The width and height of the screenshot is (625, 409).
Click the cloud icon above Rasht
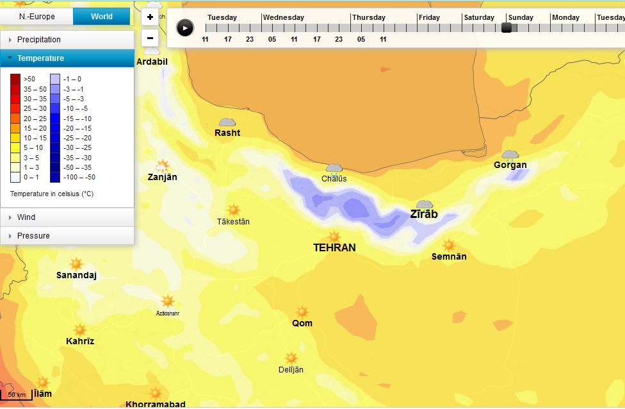tap(227, 122)
